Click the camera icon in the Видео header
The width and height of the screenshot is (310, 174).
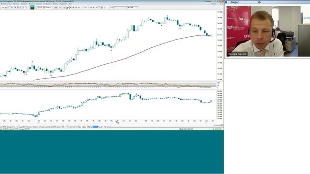point(260,2)
